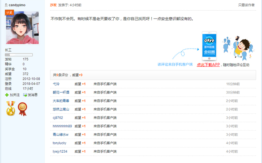Click the red ribbon medal badge

point(22,109)
